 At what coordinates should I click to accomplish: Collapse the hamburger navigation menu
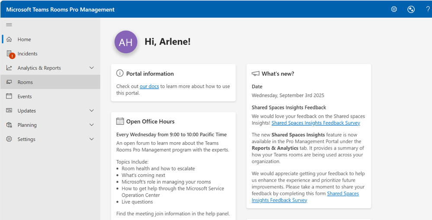pos(9,25)
